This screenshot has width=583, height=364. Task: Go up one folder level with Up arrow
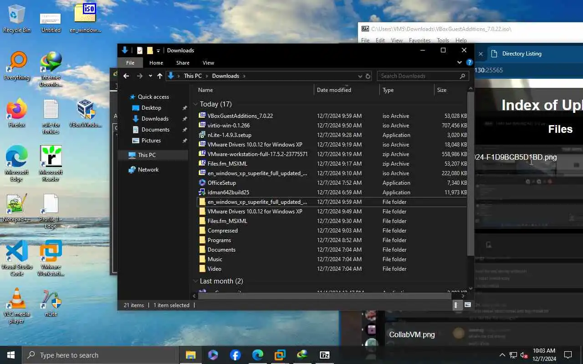(x=160, y=76)
